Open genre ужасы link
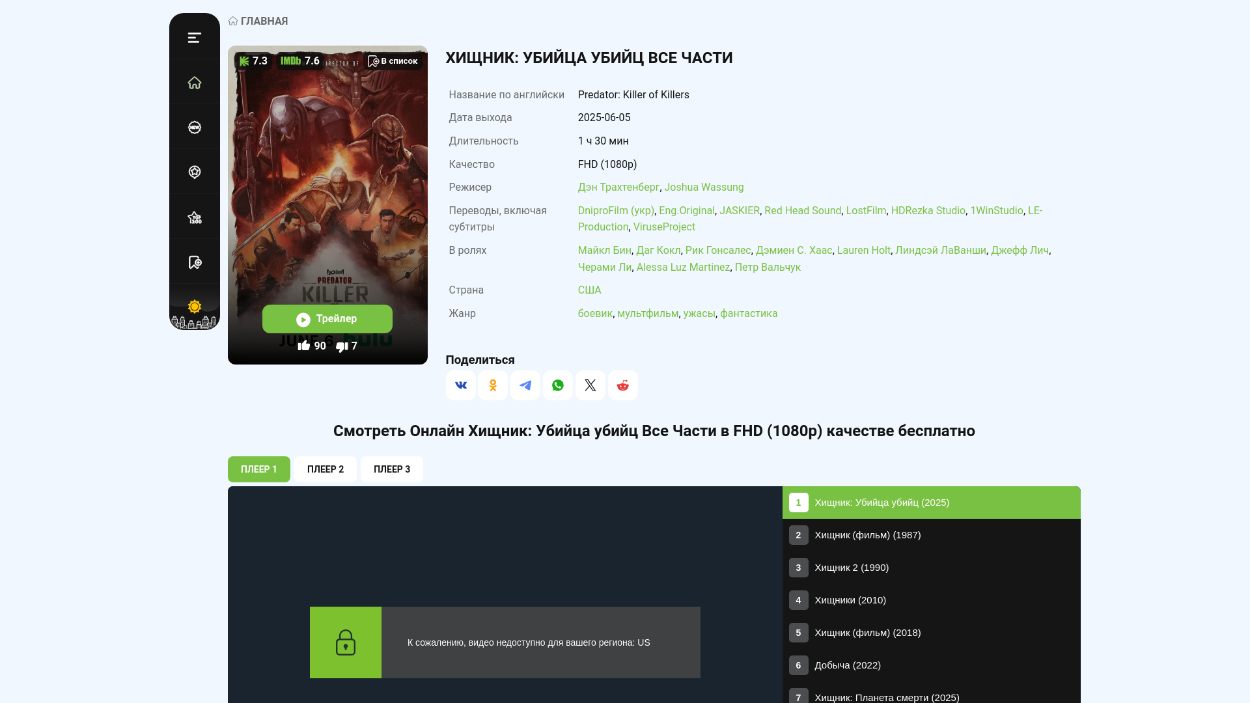 699,314
